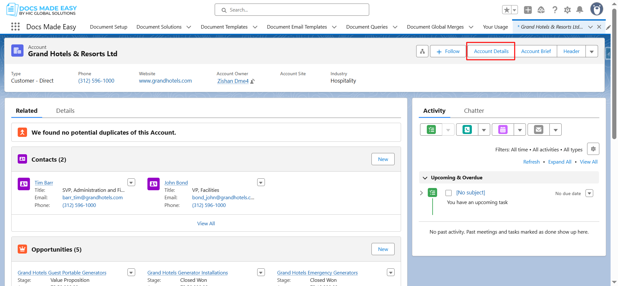The image size is (618, 286).
Task: Open activity timeline filter settings gear
Action: [593, 149]
